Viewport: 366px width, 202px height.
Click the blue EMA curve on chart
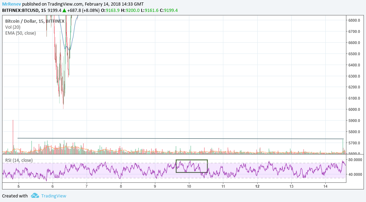click(63, 37)
